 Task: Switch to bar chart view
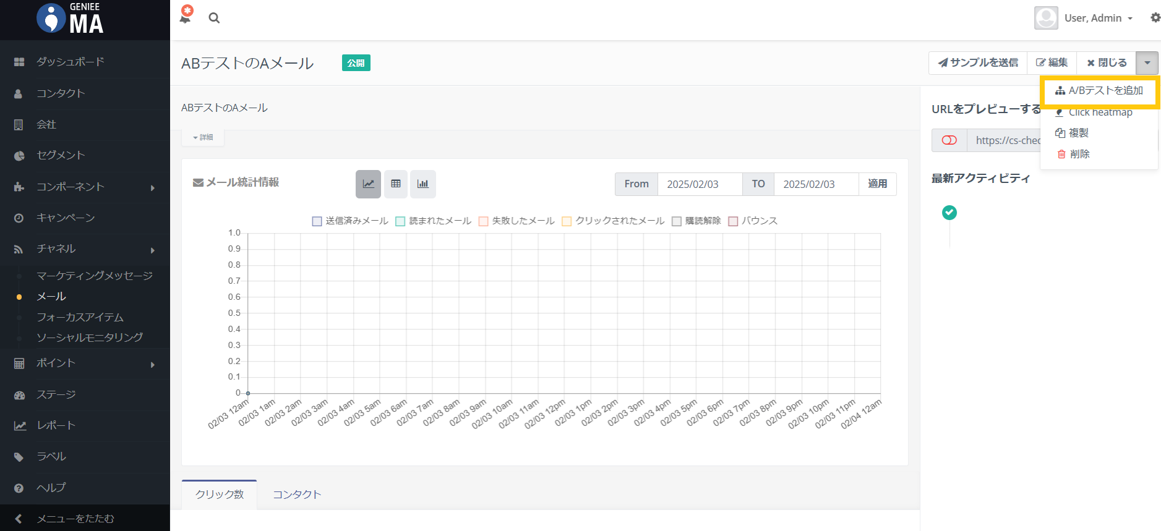tap(423, 184)
